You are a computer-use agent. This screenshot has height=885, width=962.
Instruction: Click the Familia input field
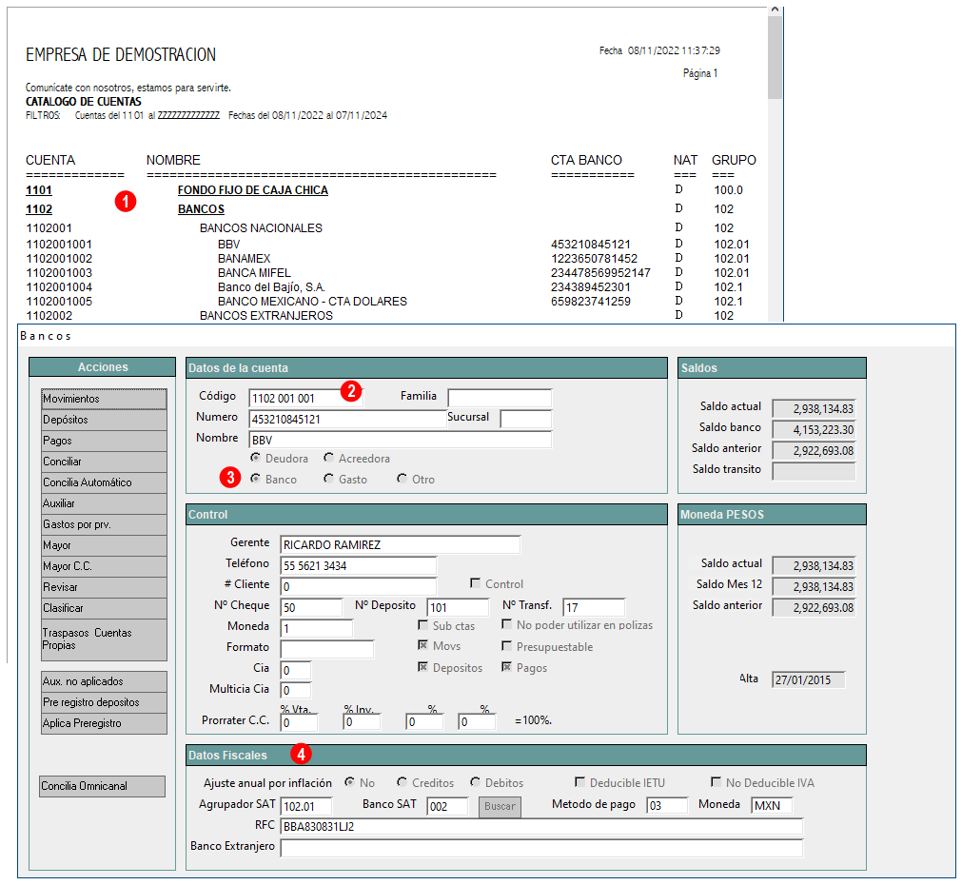tap(500, 399)
